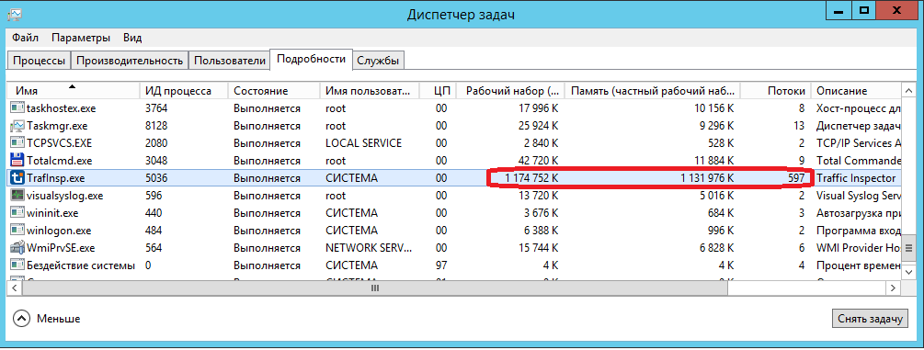The height and width of the screenshot is (350, 924).
Task: Select the WmiPrvSE.exe row name
Action: point(61,248)
